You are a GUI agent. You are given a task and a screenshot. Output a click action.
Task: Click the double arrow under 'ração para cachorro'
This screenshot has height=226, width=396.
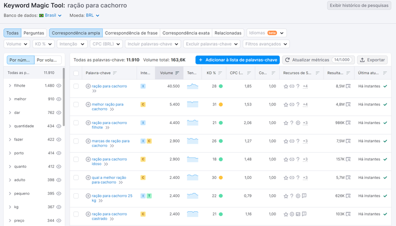pyautogui.click(x=94, y=91)
